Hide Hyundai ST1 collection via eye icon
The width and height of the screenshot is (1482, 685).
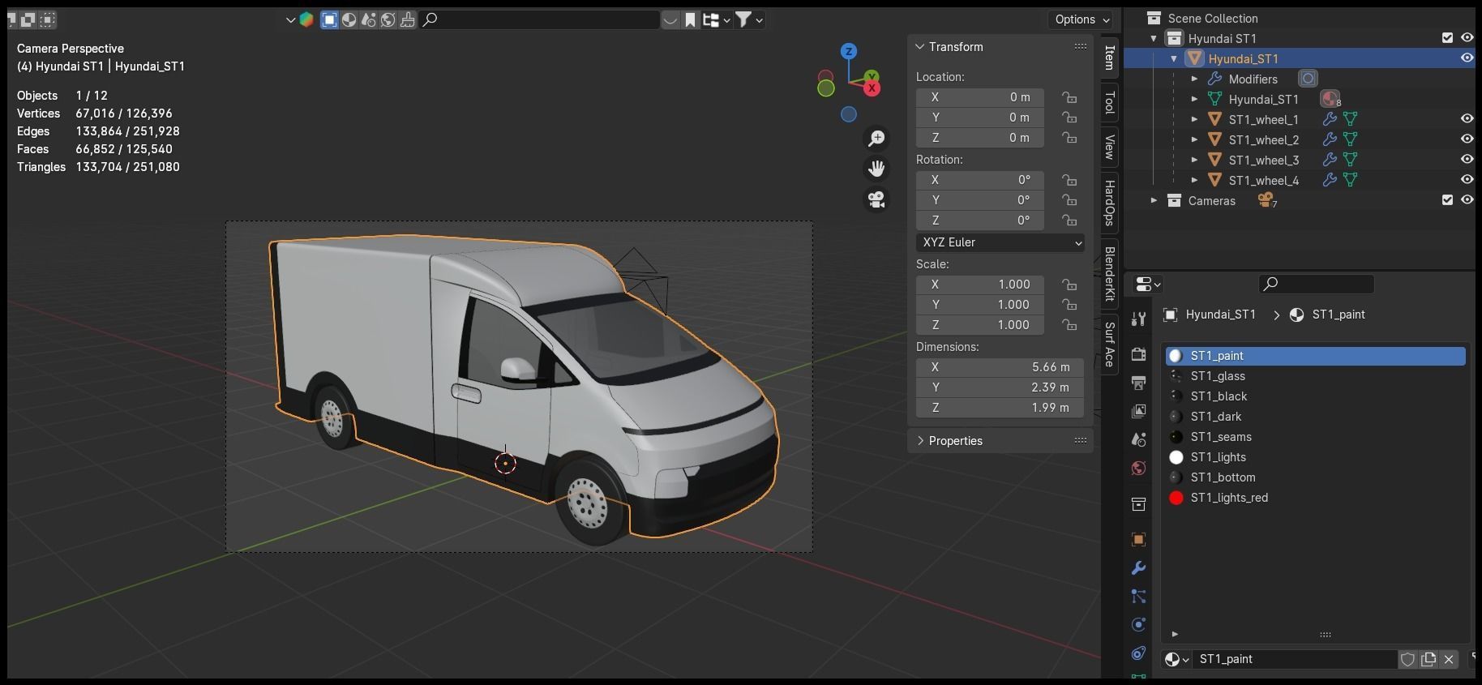click(1467, 38)
